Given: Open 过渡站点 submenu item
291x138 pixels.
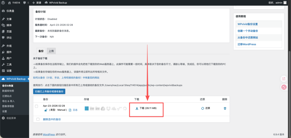Looking at the screenshot, I should (7, 96).
